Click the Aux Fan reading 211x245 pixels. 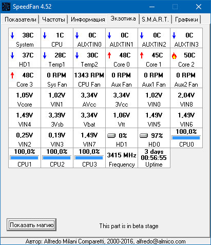pyautogui.click(x=122, y=78)
